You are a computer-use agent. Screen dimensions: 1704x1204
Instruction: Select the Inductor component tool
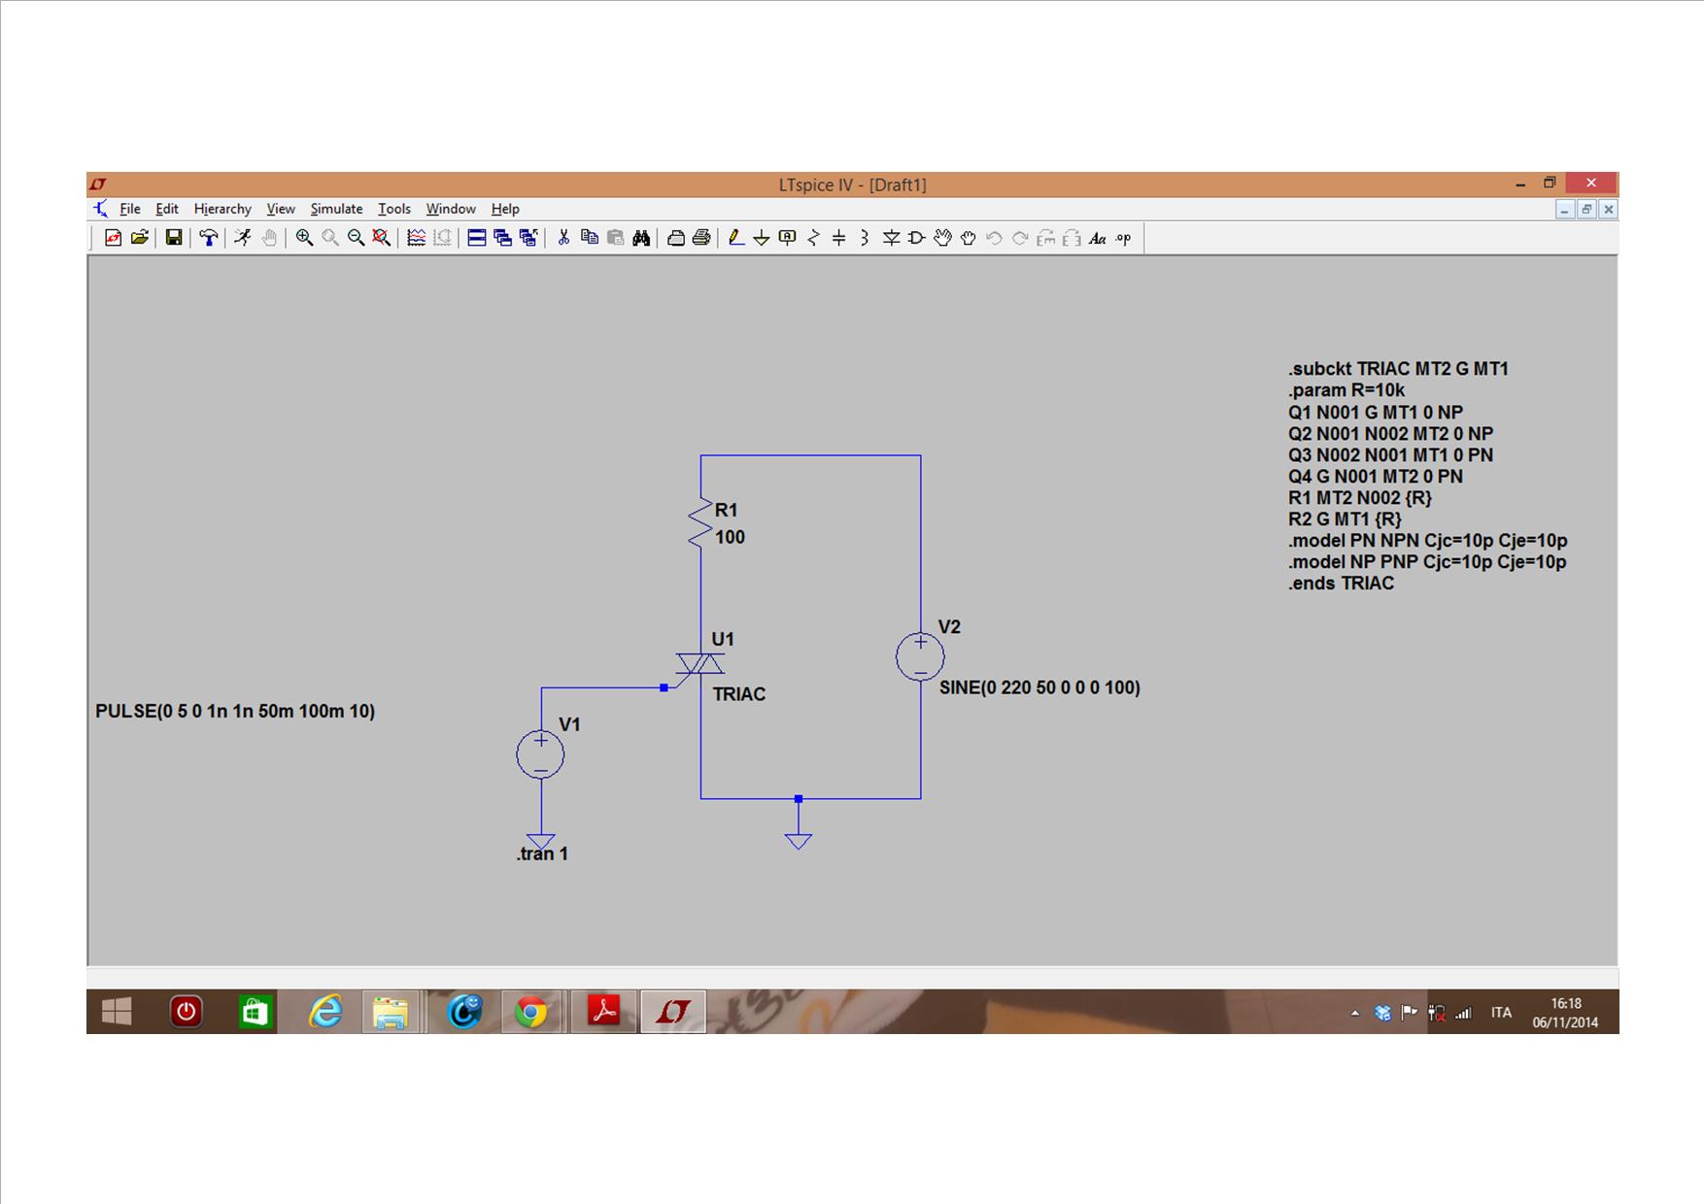pos(864,238)
